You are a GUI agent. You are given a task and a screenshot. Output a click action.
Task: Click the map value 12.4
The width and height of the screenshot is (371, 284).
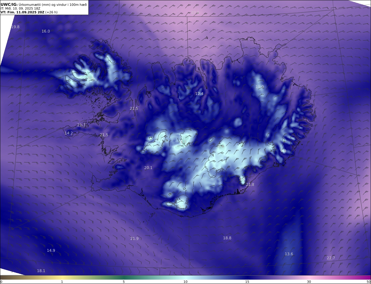(199, 94)
